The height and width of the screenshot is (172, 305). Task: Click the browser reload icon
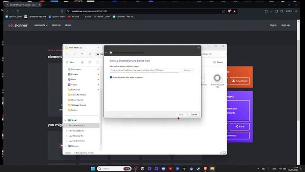18,11
